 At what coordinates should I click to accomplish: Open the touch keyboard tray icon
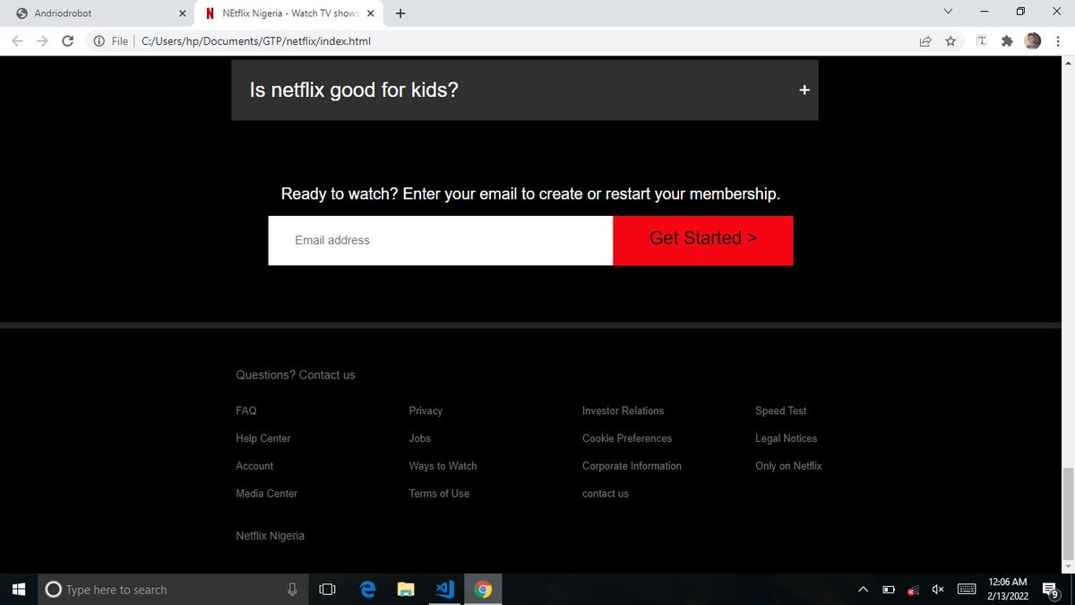pyautogui.click(x=967, y=589)
